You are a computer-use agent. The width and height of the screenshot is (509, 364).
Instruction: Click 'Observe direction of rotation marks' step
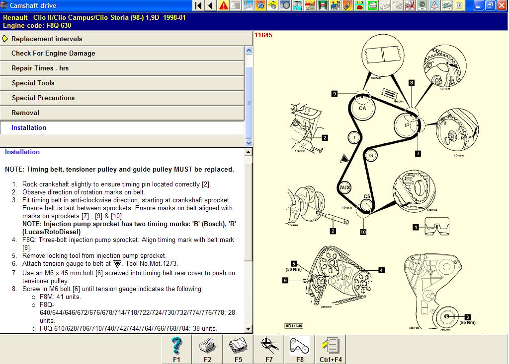click(x=84, y=192)
